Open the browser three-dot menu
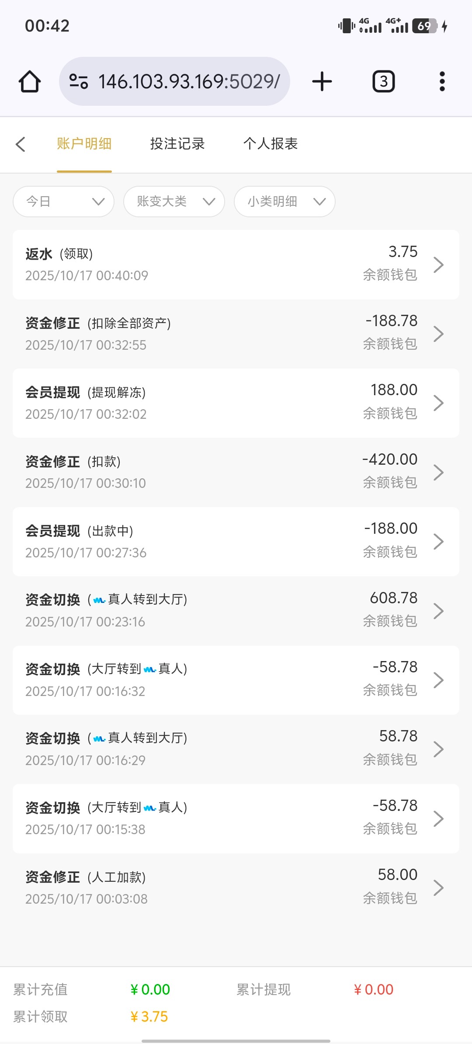Viewport: 472px width, 1044px height. pyautogui.click(x=442, y=82)
